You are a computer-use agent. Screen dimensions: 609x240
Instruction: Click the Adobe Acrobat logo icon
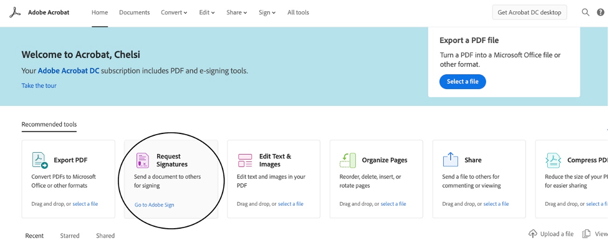click(x=15, y=12)
